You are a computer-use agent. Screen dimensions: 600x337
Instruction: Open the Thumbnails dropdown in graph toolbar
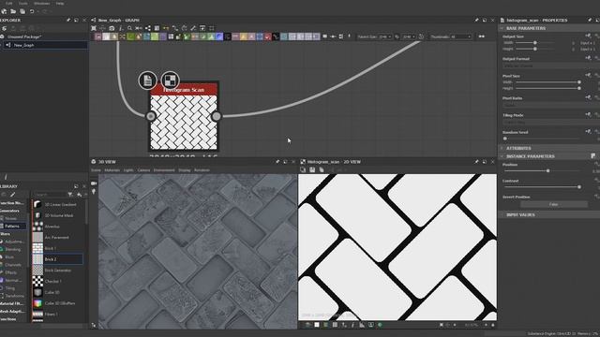[460, 37]
